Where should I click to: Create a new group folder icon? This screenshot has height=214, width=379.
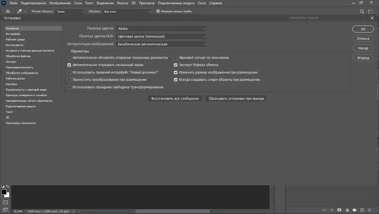pos(354,210)
